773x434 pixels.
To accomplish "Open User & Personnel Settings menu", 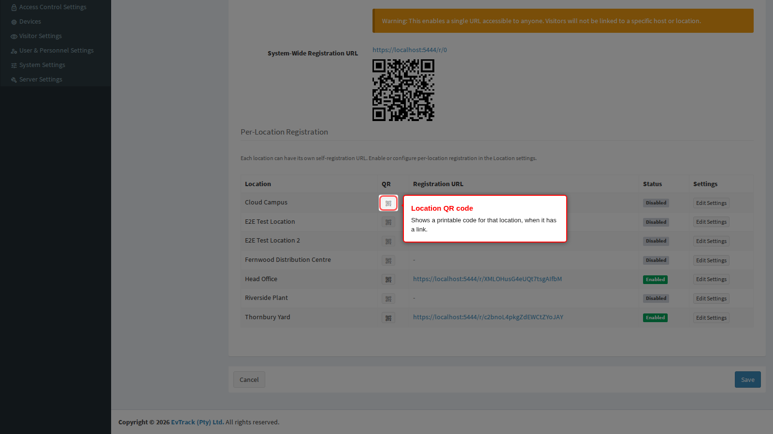I will click(x=57, y=51).
